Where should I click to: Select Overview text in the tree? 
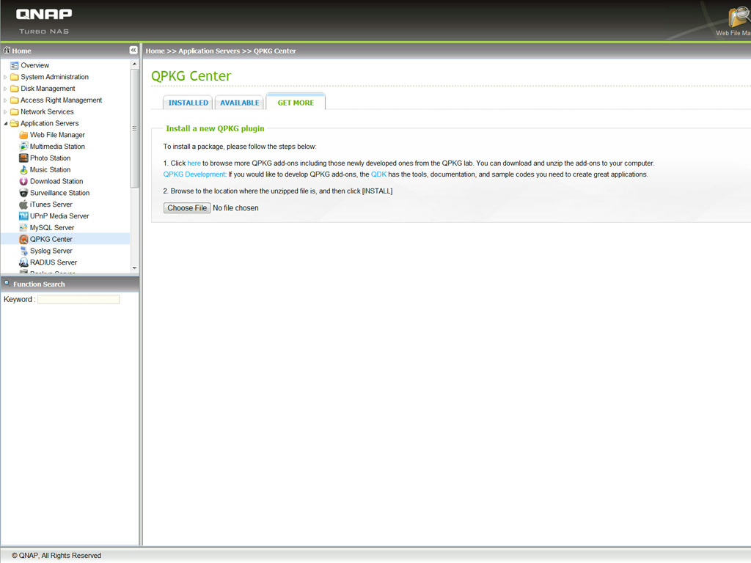tap(35, 65)
